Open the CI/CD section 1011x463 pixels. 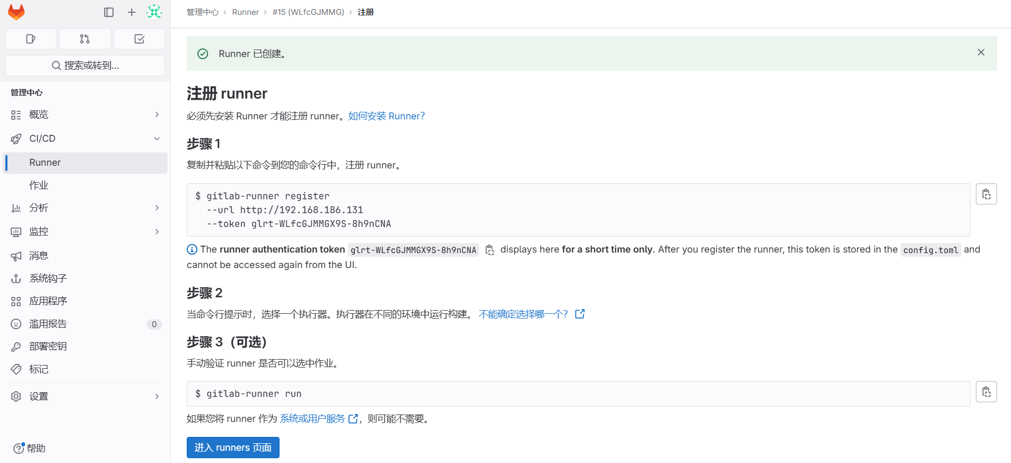(x=85, y=139)
